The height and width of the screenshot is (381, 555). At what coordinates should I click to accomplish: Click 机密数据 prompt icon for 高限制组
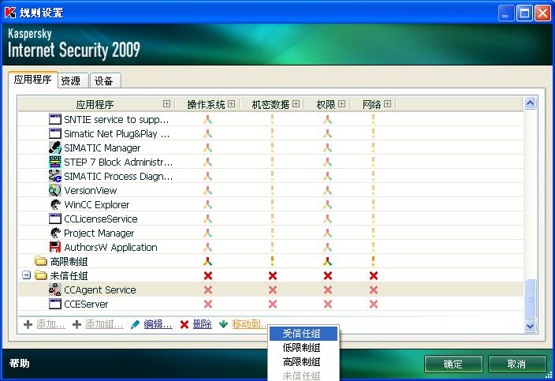(x=272, y=261)
